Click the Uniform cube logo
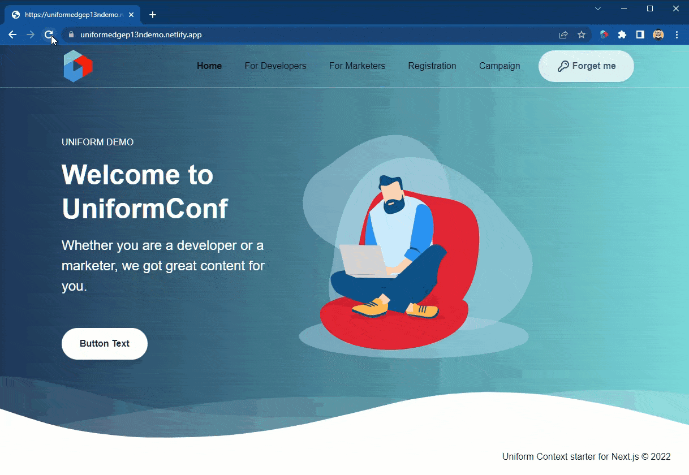The width and height of the screenshot is (689, 475). click(78, 66)
